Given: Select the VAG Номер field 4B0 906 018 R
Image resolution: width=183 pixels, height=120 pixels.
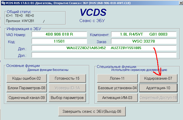Looking at the screenshot, I should click(x=59, y=34).
